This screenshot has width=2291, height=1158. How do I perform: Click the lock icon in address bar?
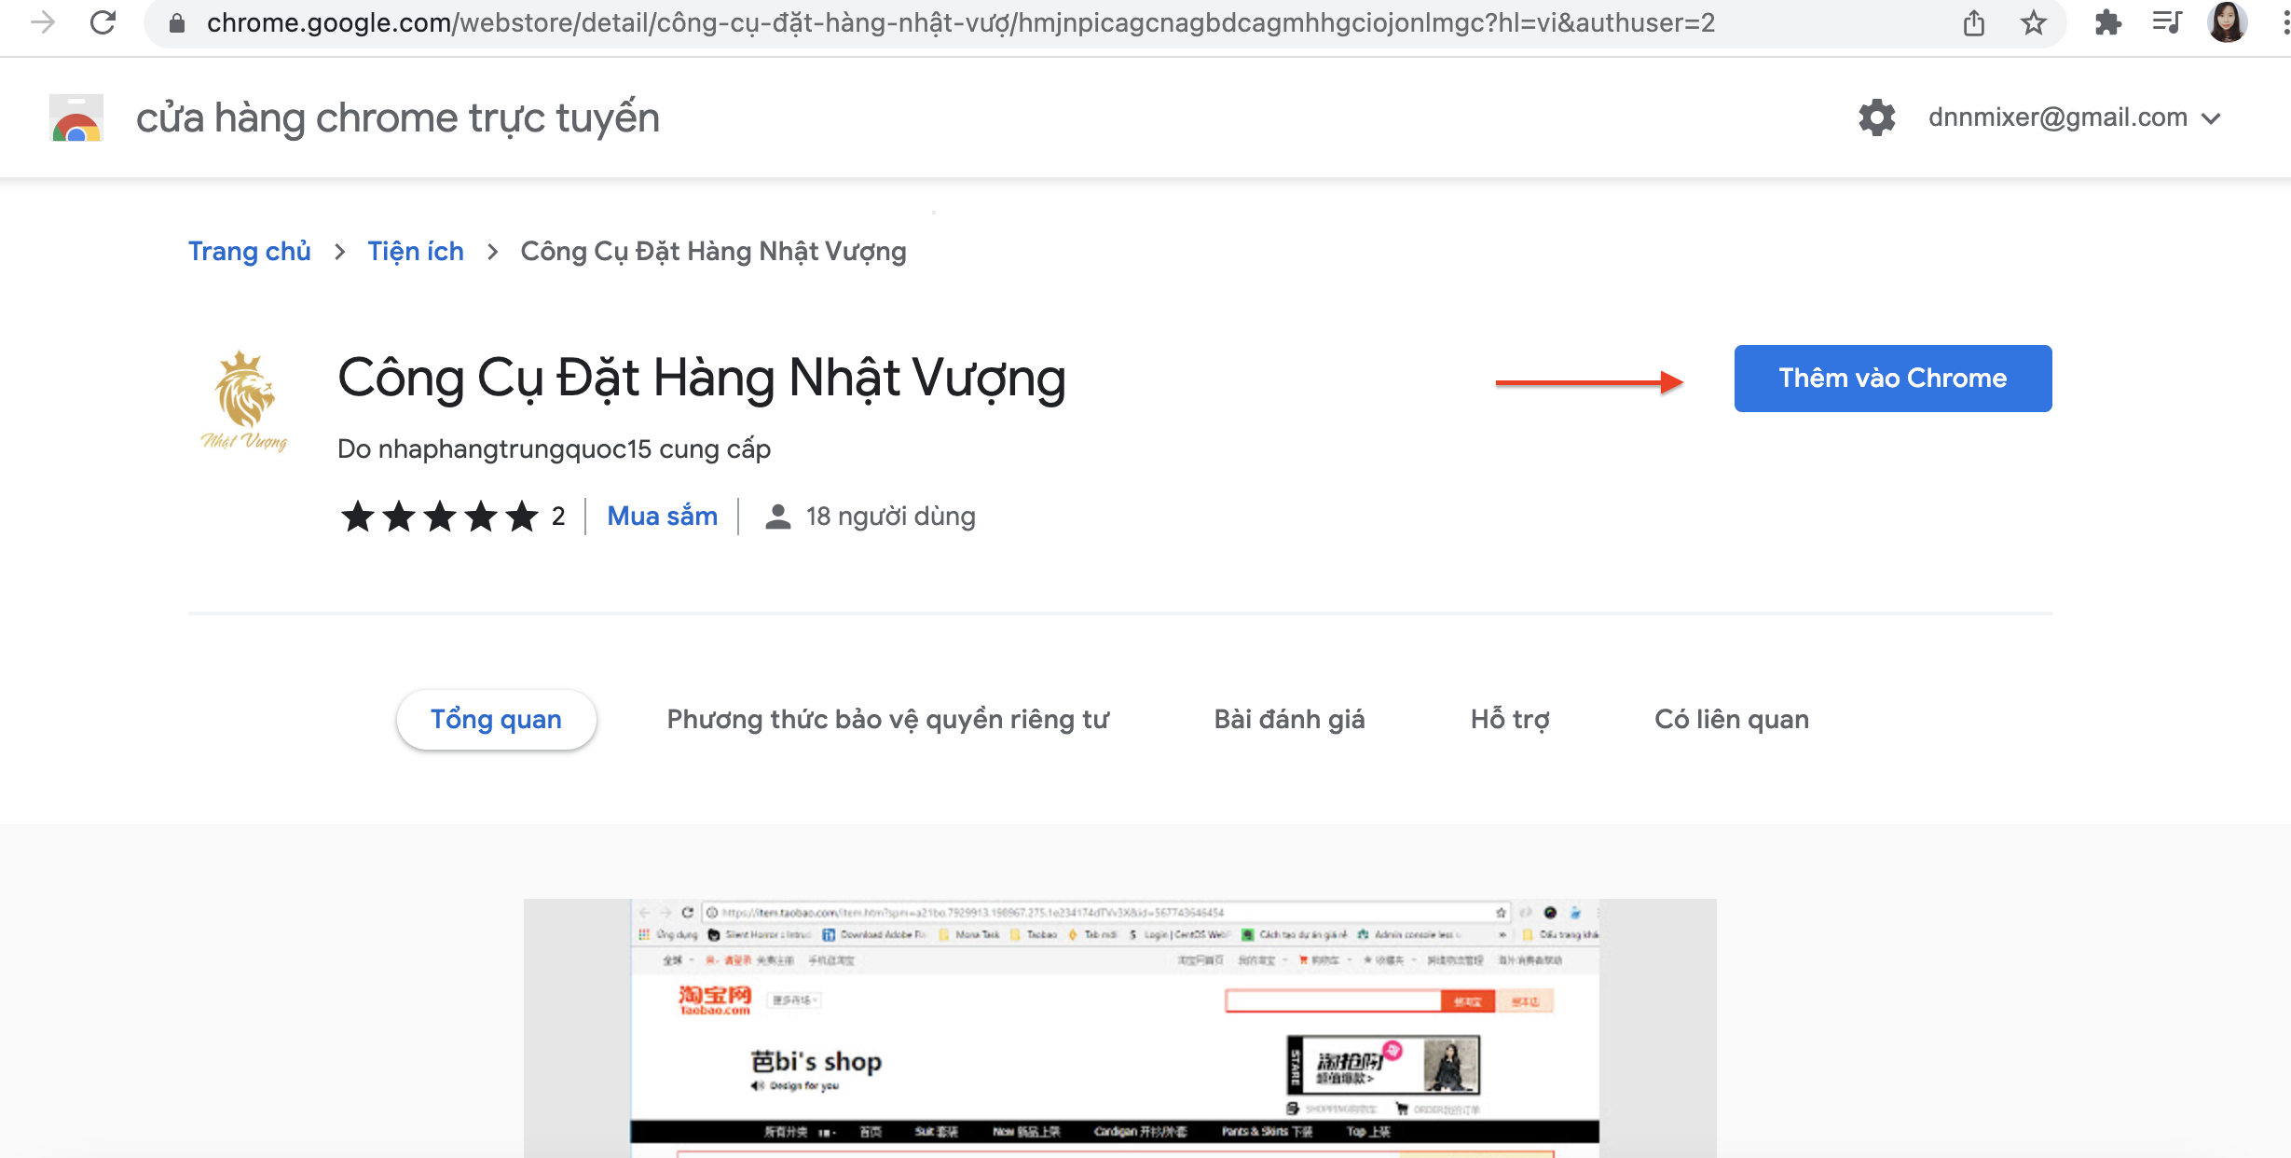tap(176, 23)
